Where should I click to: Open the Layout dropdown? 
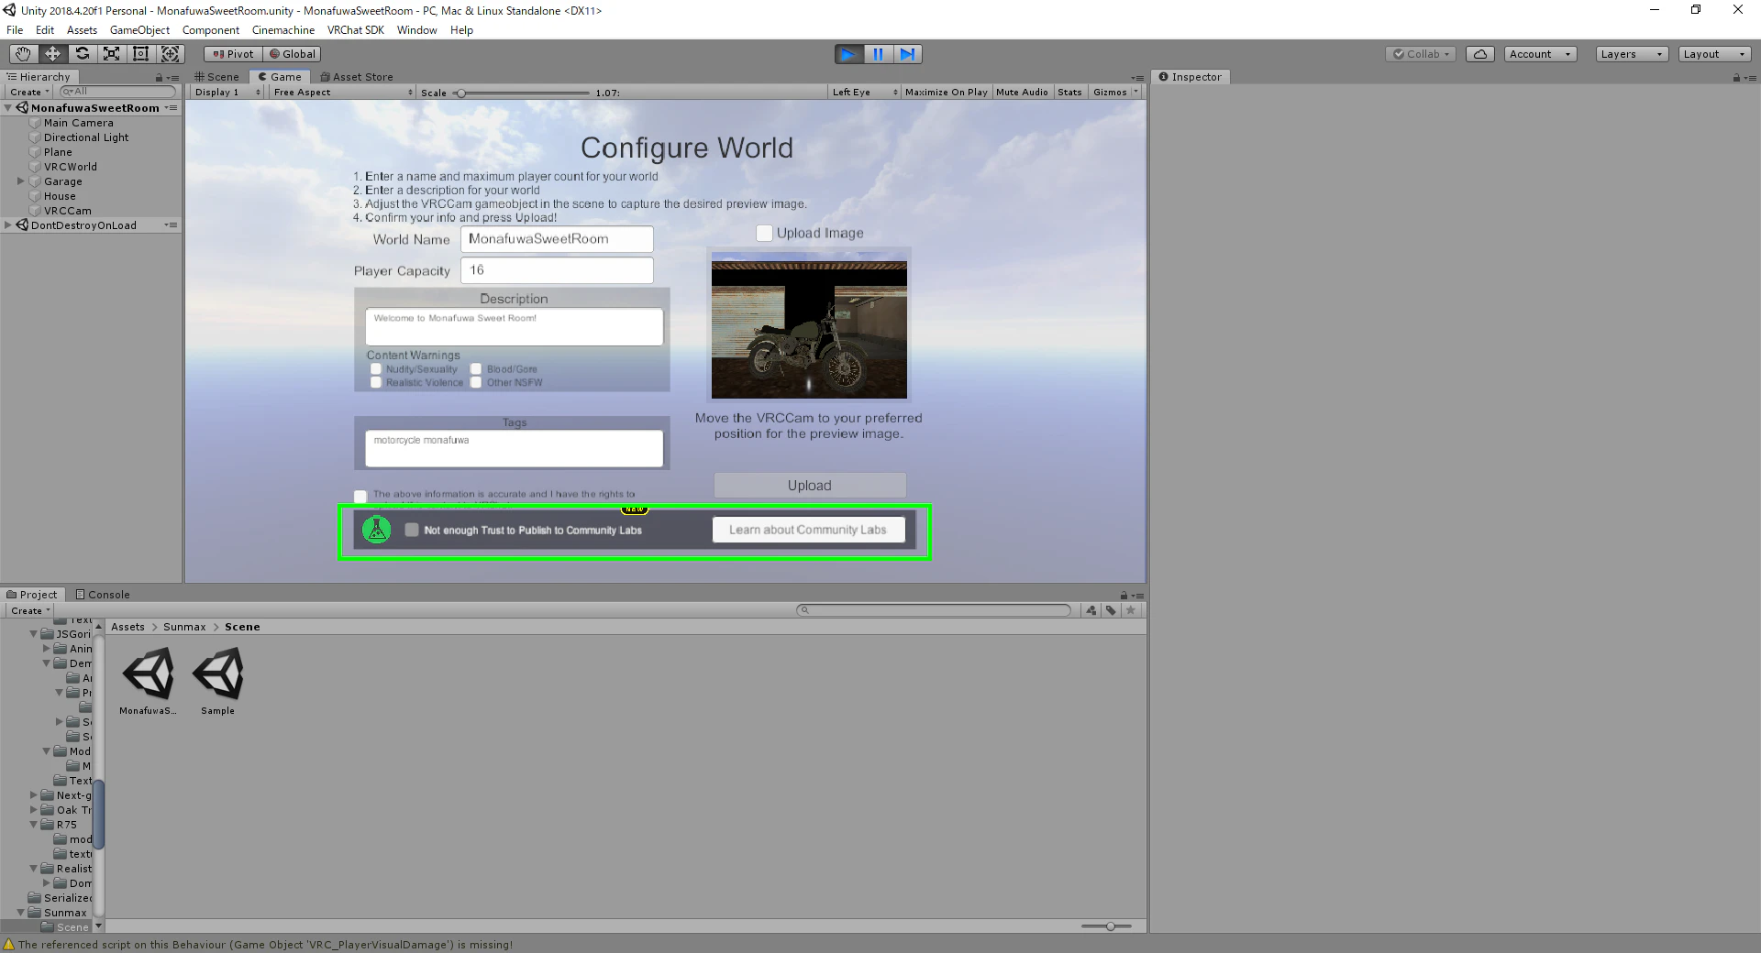pyautogui.click(x=1714, y=54)
